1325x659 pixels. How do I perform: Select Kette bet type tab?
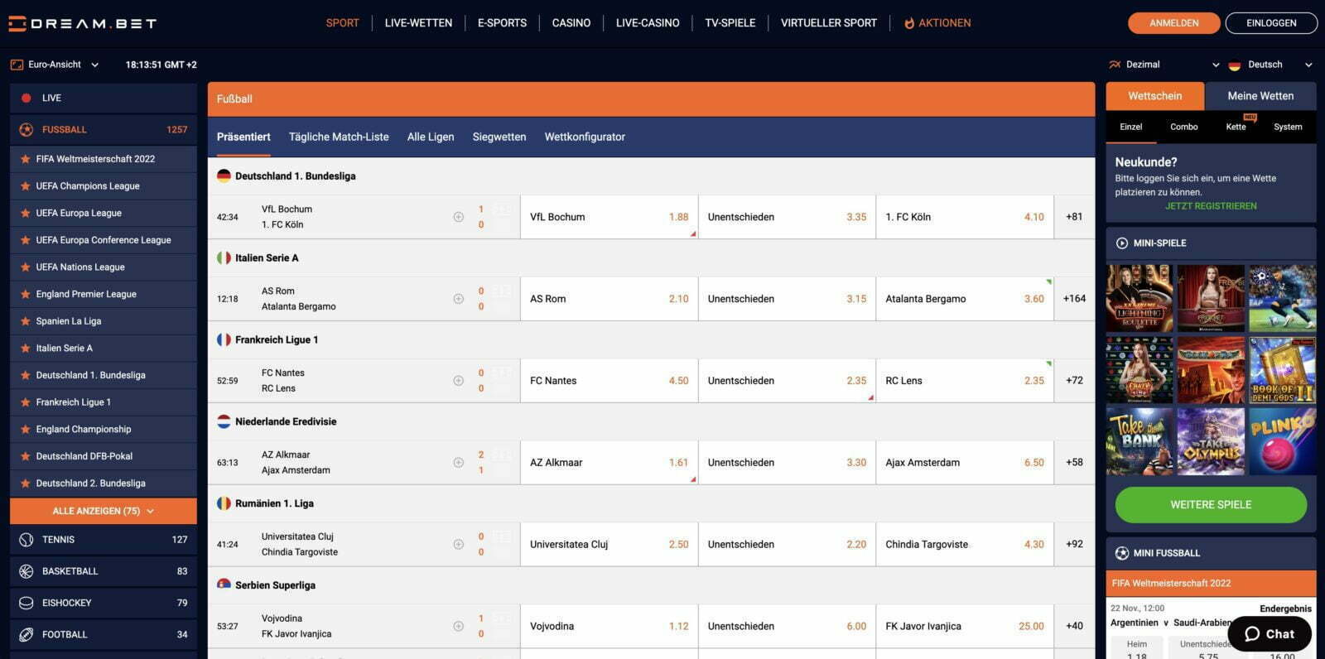coord(1236,127)
